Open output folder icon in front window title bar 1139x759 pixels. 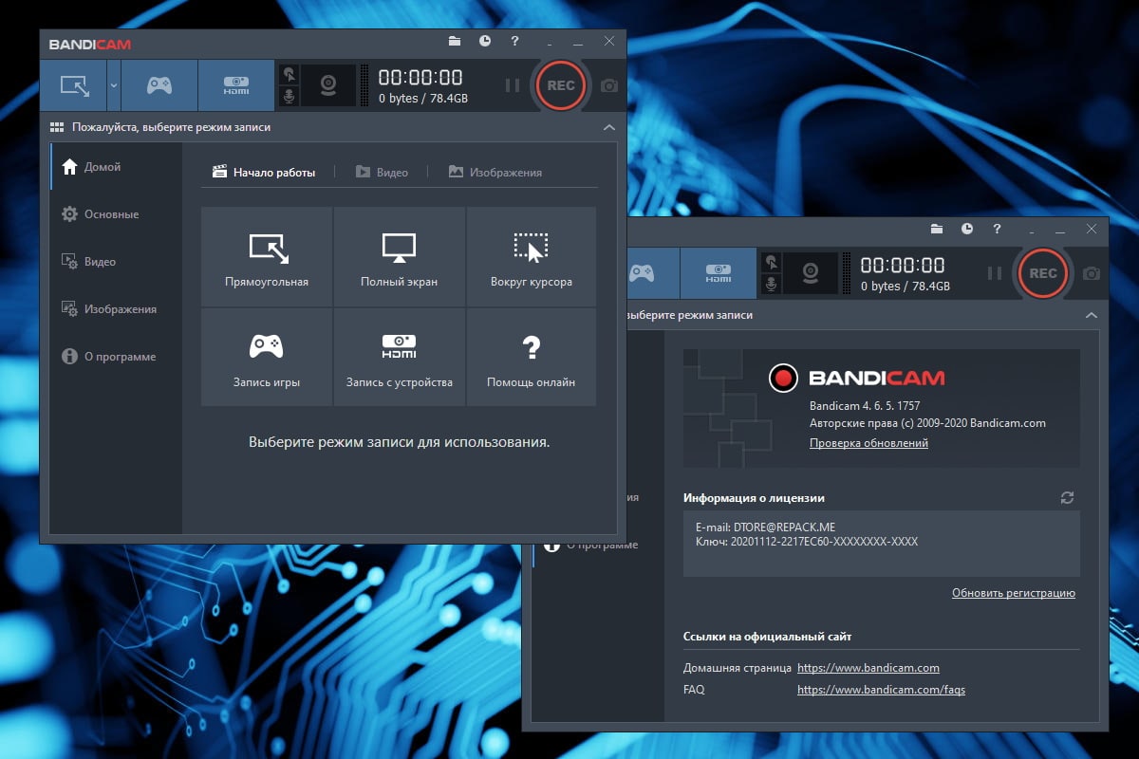tap(455, 42)
